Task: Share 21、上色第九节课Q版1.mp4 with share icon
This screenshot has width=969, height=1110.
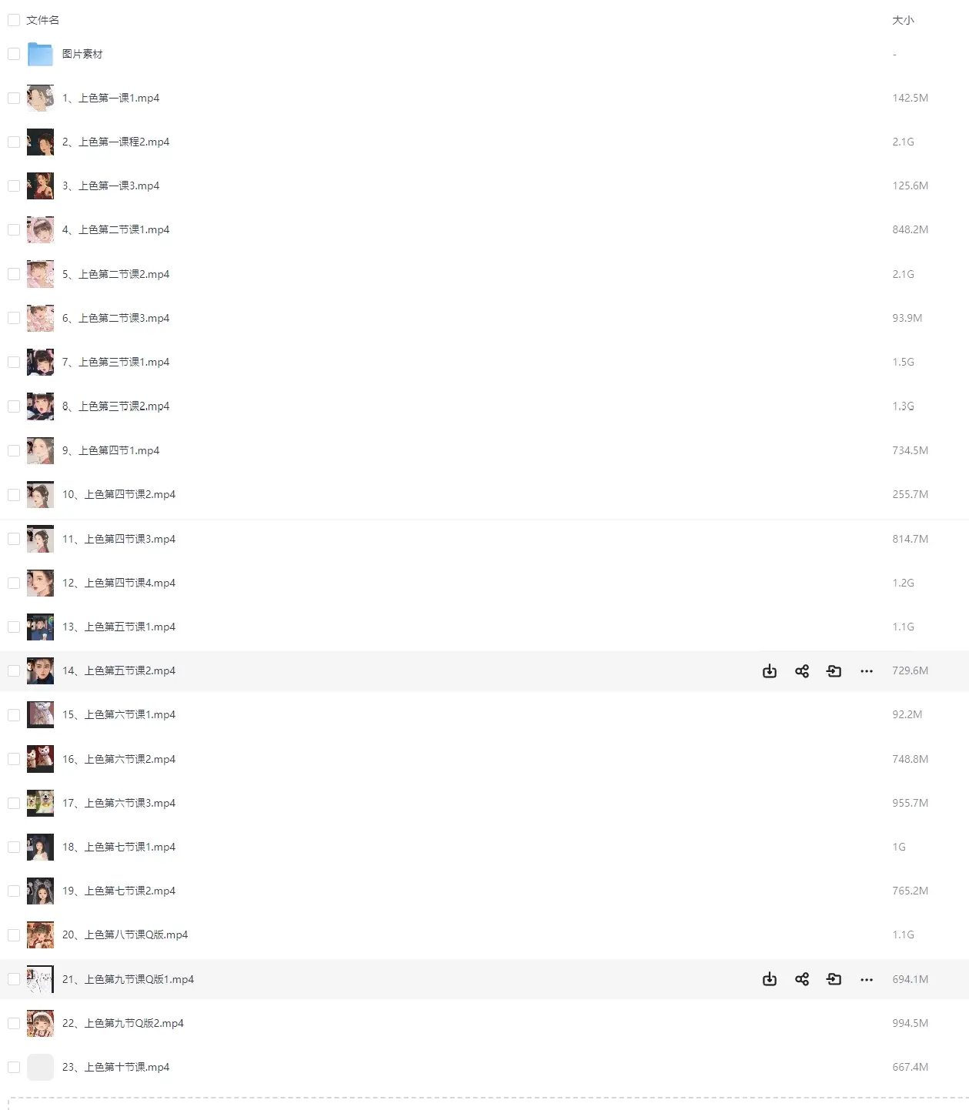Action: click(x=802, y=979)
